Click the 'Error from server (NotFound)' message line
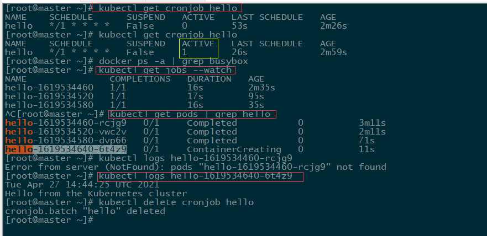Image resolution: width=487 pixels, height=236 pixels. point(196,167)
